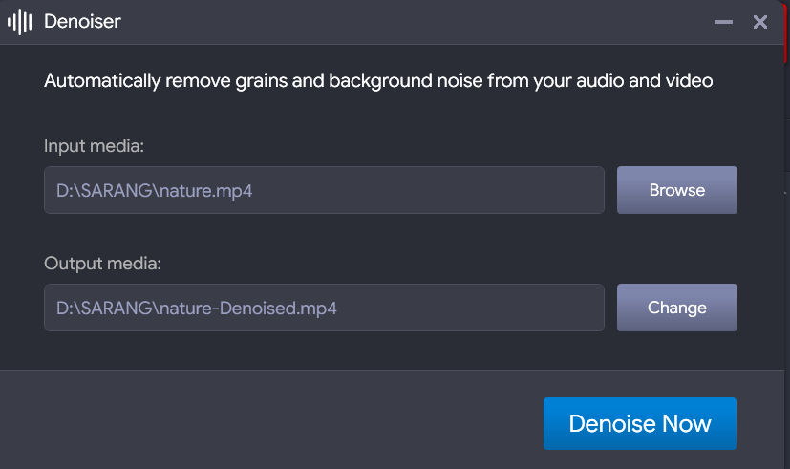Click empty title bar area left of minimize
The height and width of the screenshot is (469, 790).
(x=430, y=22)
